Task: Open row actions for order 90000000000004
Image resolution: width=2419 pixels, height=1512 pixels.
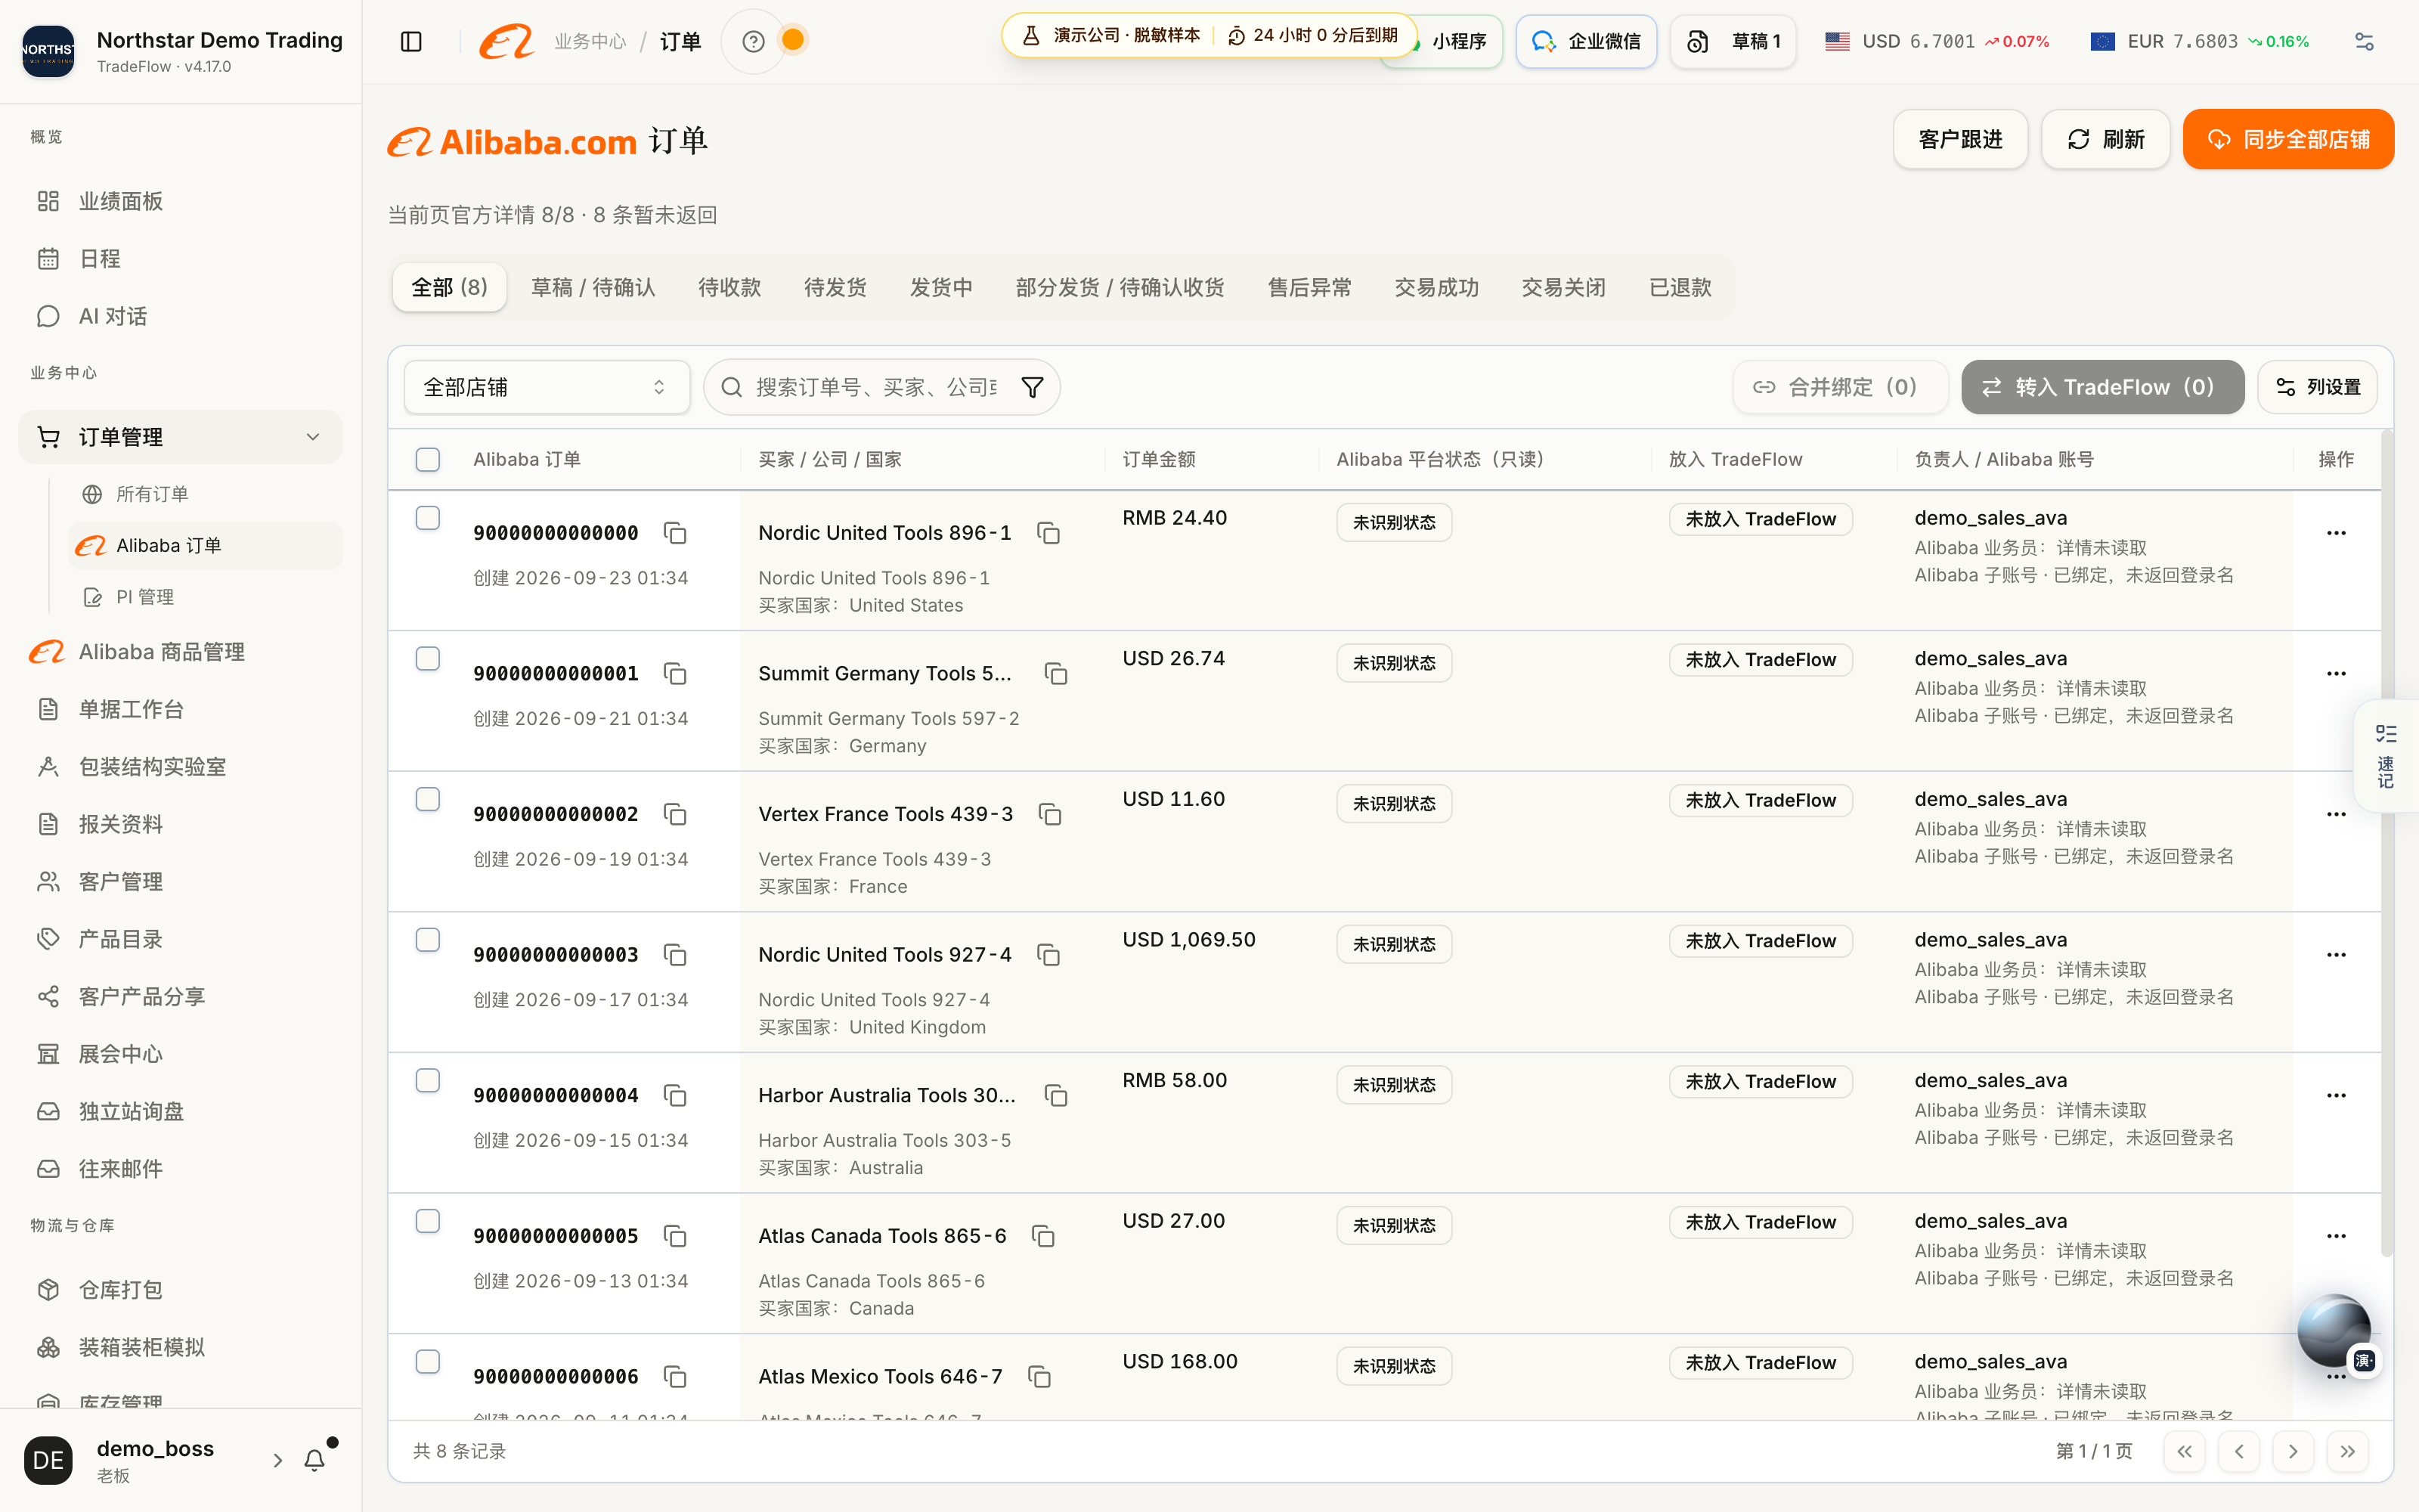Action: (x=2336, y=1095)
